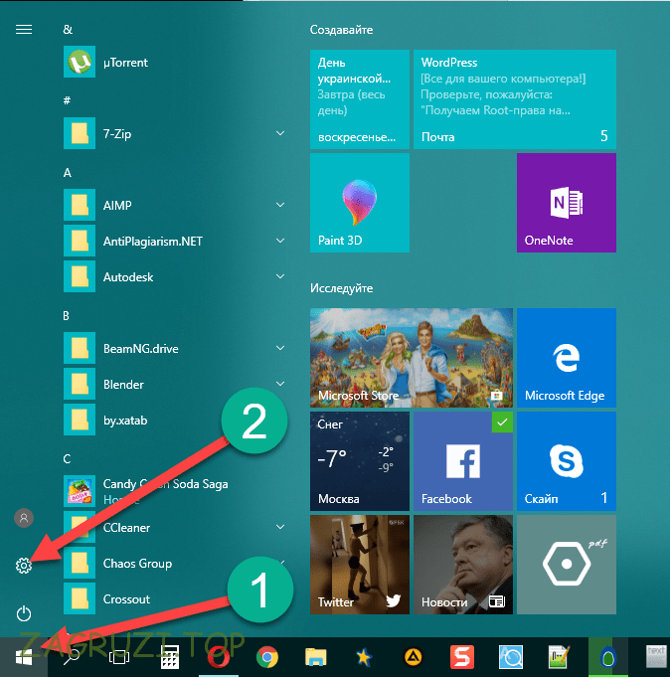The width and height of the screenshot is (670, 677).
Task: Launch Candy Crush Soda Saga
Action: click(174, 491)
